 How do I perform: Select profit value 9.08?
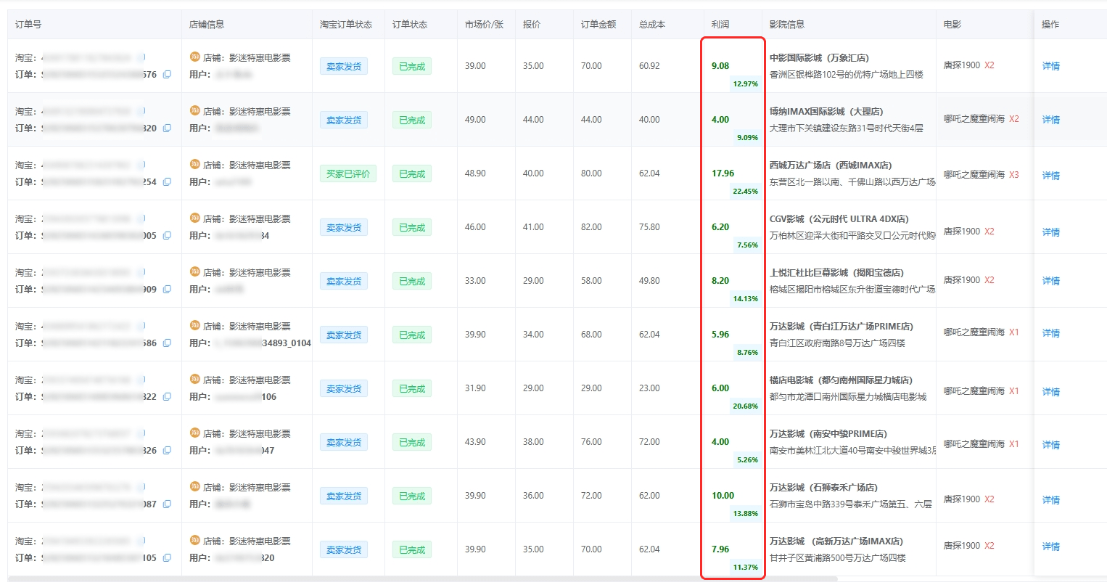pyautogui.click(x=720, y=66)
